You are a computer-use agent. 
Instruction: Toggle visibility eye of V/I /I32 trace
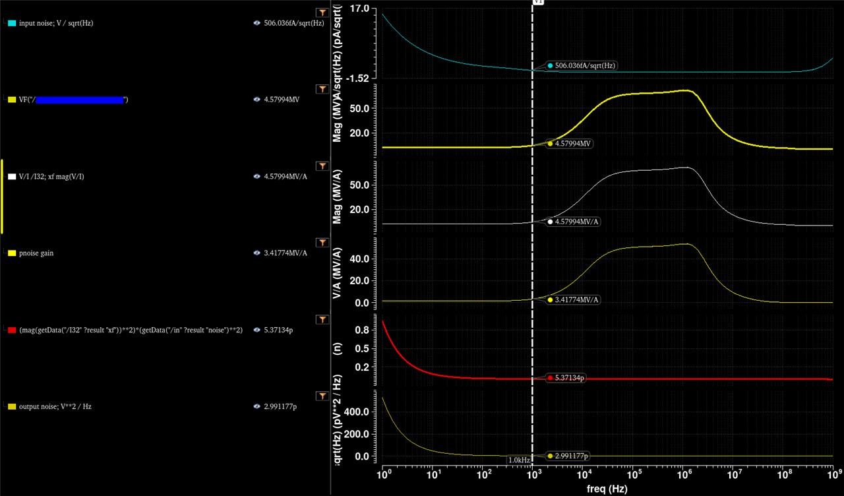(257, 177)
